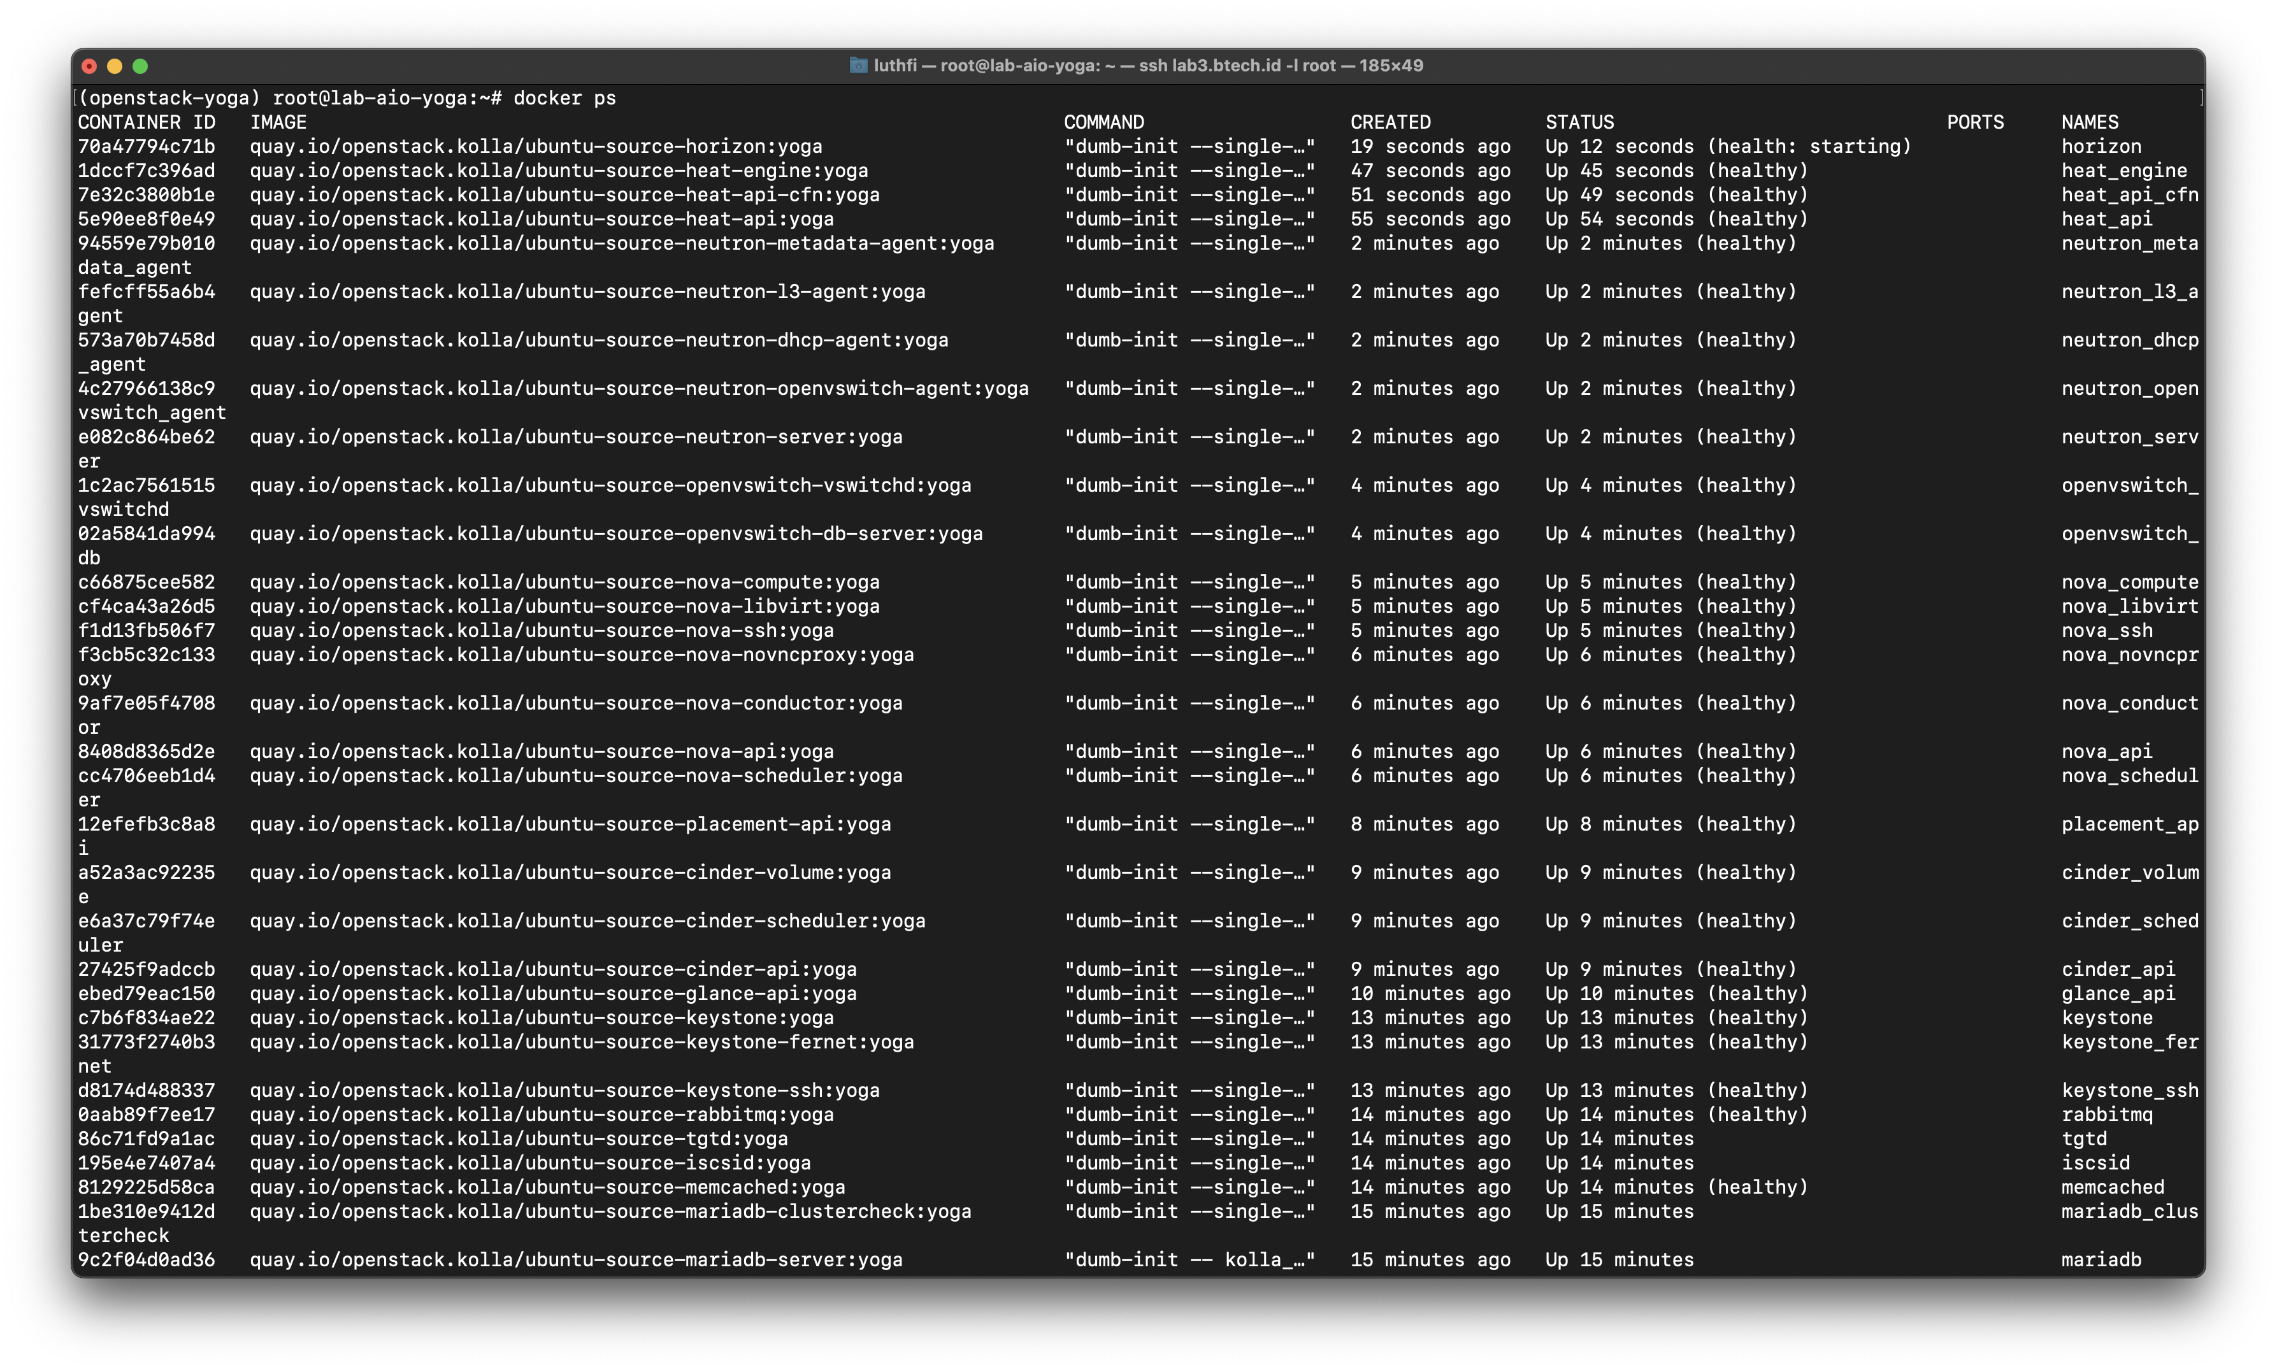Screen dimensions: 2277x1372
Task: Click the nova_api container name
Action: (2106, 751)
